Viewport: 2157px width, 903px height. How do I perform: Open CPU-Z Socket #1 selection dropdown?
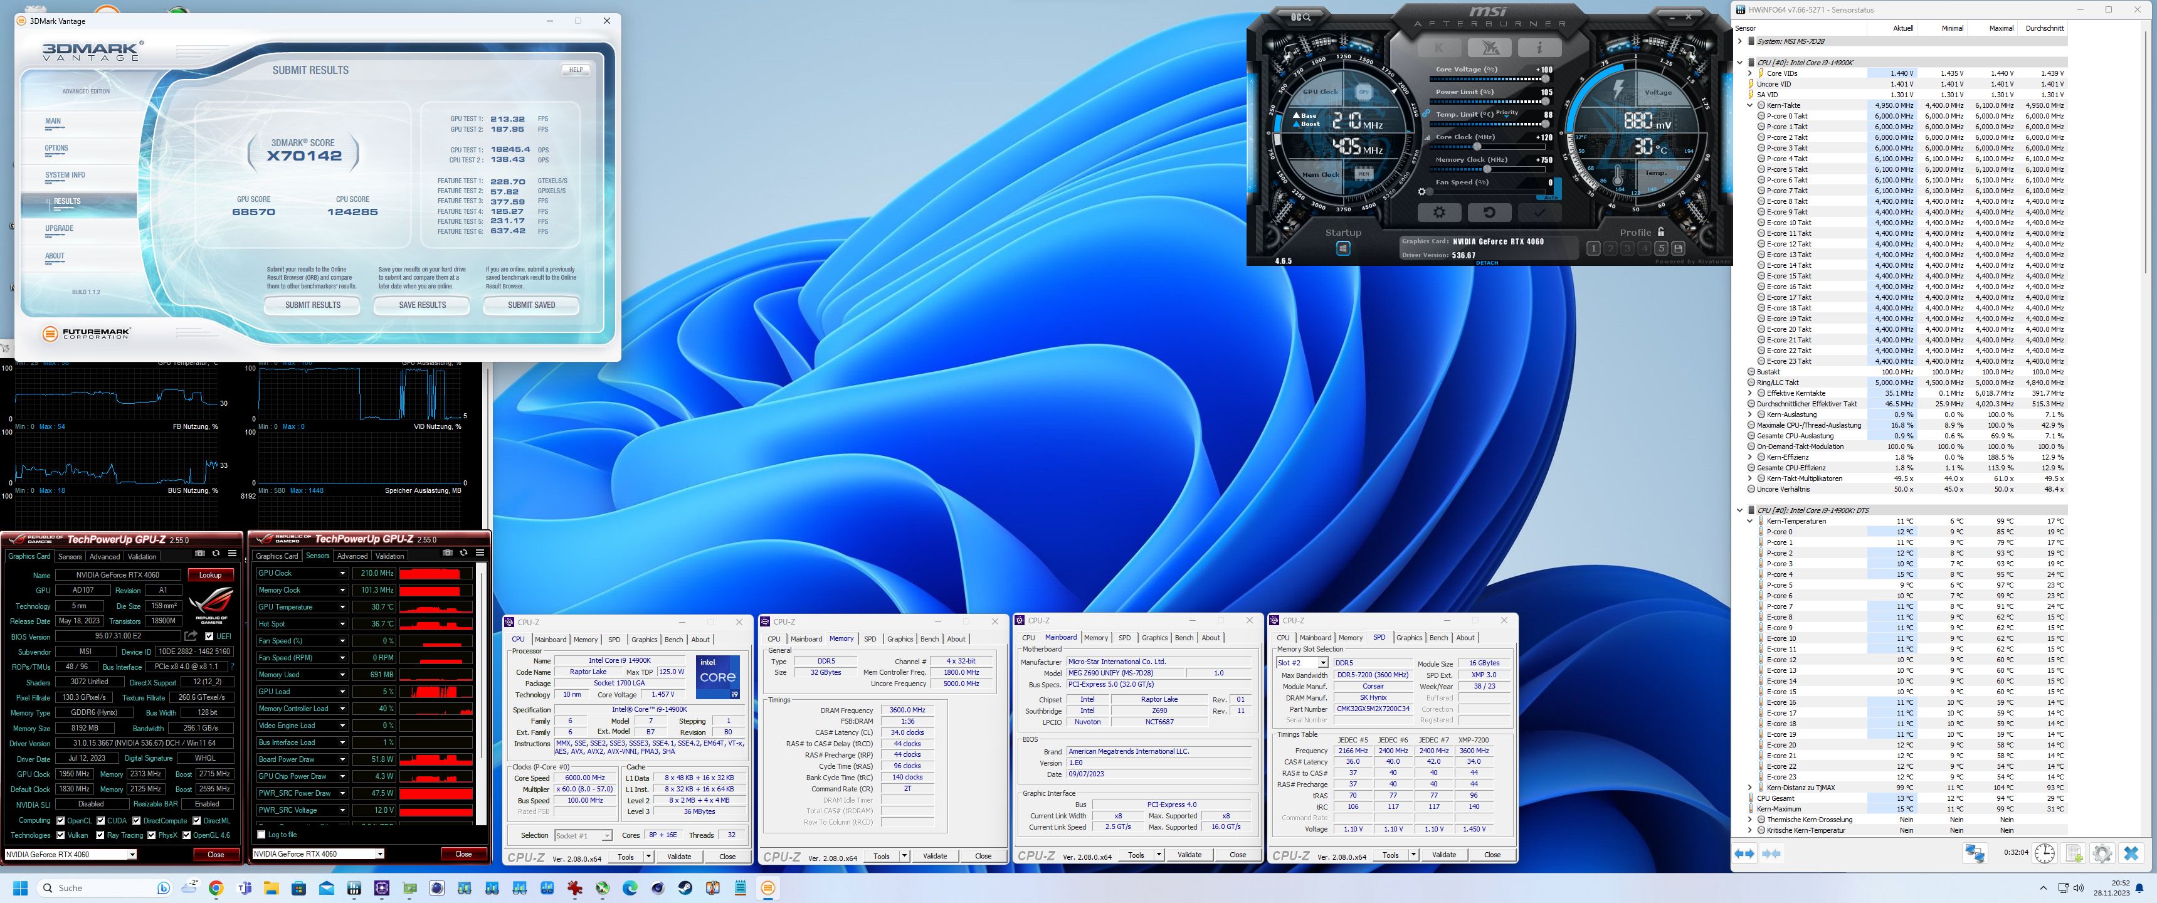point(606,836)
